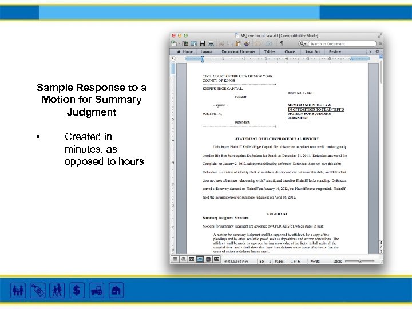This screenshot has height=309, width=412.
Task: Click the Words count status entry
Action: point(315,262)
